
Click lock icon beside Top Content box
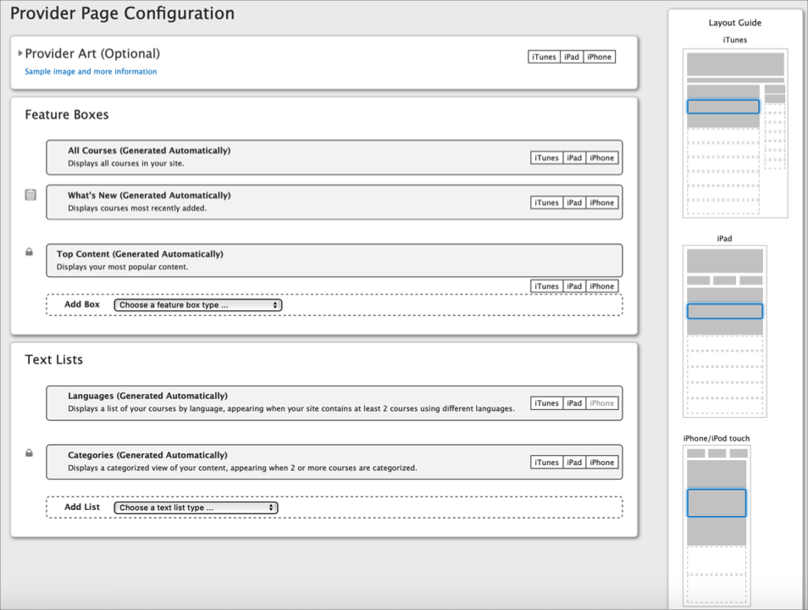tap(30, 252)
